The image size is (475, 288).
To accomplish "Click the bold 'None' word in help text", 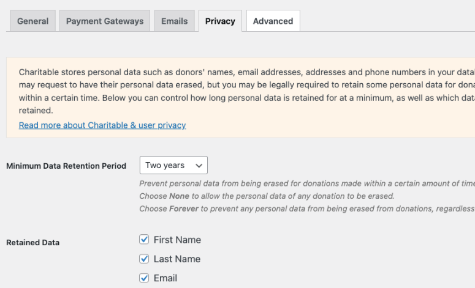I will tap(178, 196).
